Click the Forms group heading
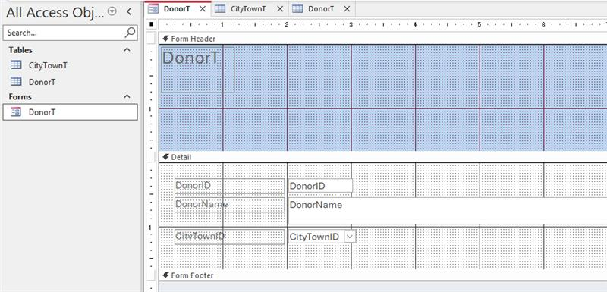The height and width of the screenshot is (292, 607). click(x=20, y=96)
